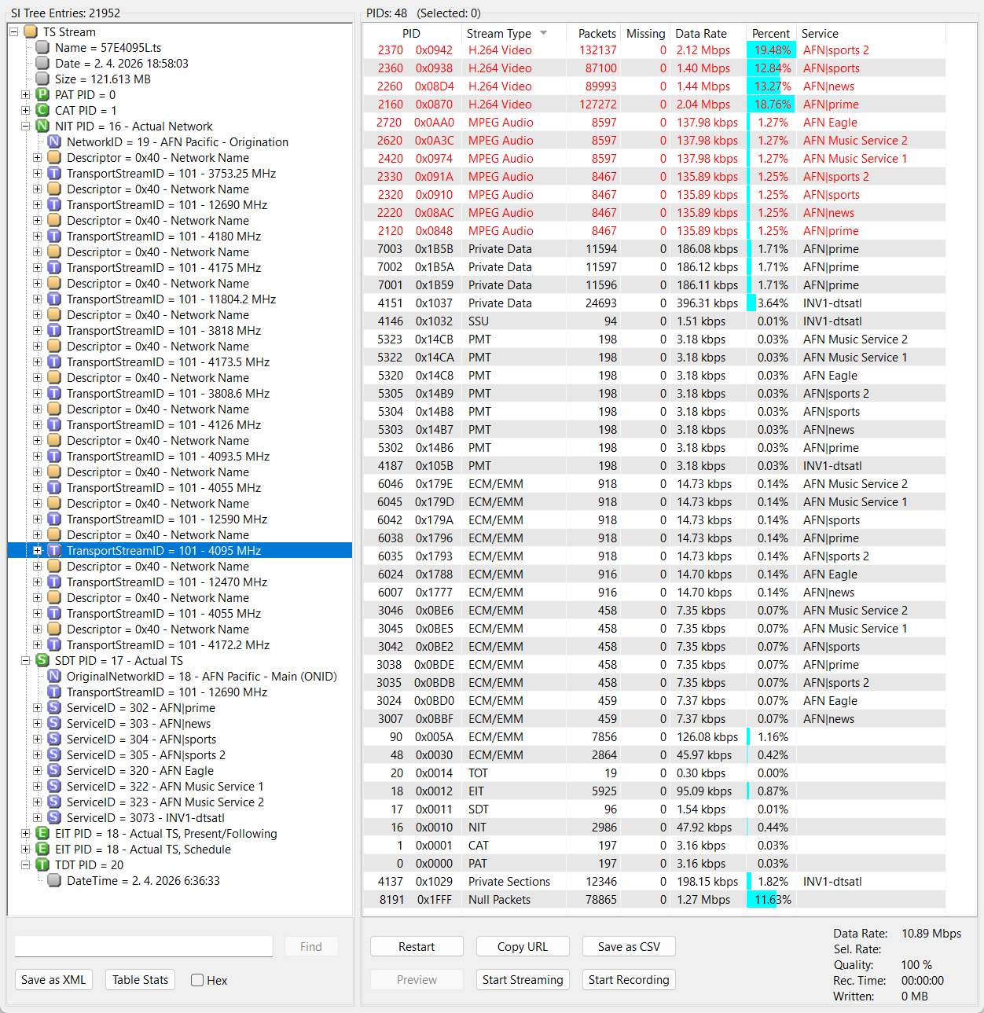Select ServiceID = 323 - AFN Music Service 2
The width and height of the screenshot is (984, 1013).
pyautogui.click(x=165, y=802)
